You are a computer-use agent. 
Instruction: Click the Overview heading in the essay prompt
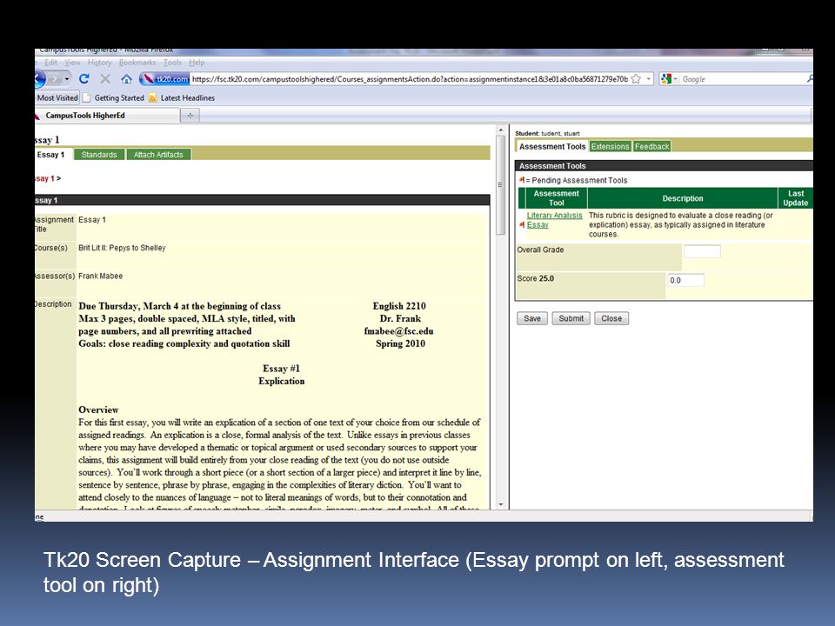[98, 410]
